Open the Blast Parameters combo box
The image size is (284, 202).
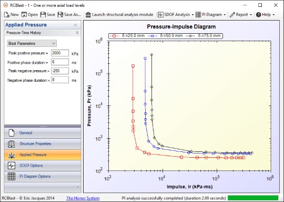coord(32,43)
